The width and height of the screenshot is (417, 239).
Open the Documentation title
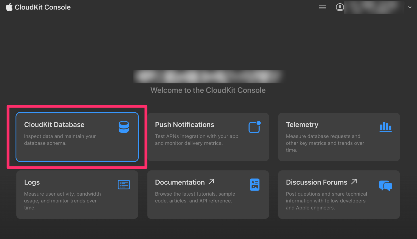coord(180,182)
